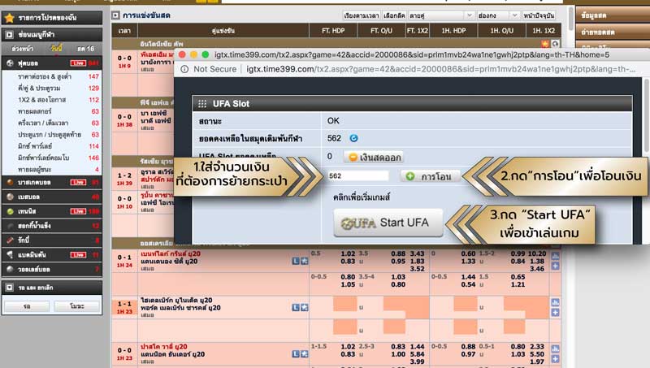This screenshot has height=368, width=650.
Task: Click the rugby ball icon
Action: point(10,240)
